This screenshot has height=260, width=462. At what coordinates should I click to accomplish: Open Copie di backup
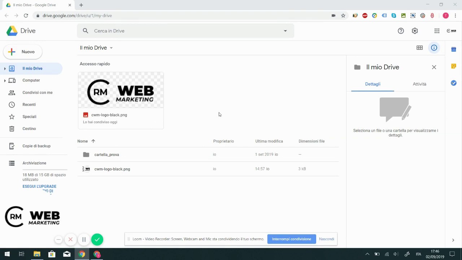coord(36,146)
